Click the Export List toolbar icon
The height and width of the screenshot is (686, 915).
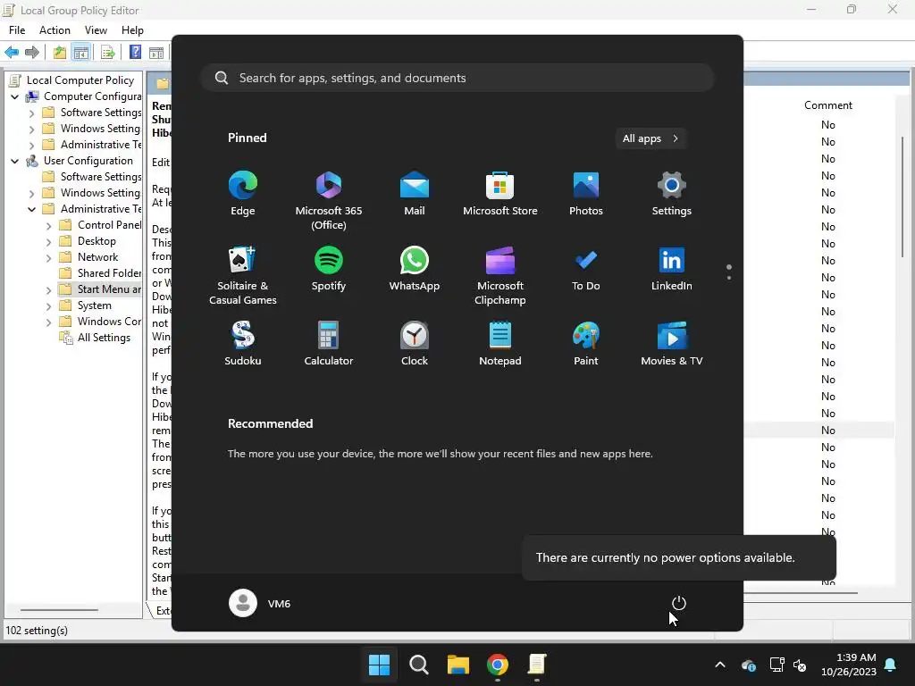(x=108, y=53)
